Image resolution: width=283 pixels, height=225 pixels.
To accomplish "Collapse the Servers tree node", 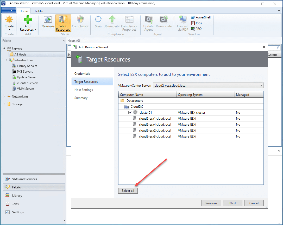I will [4, 49].
